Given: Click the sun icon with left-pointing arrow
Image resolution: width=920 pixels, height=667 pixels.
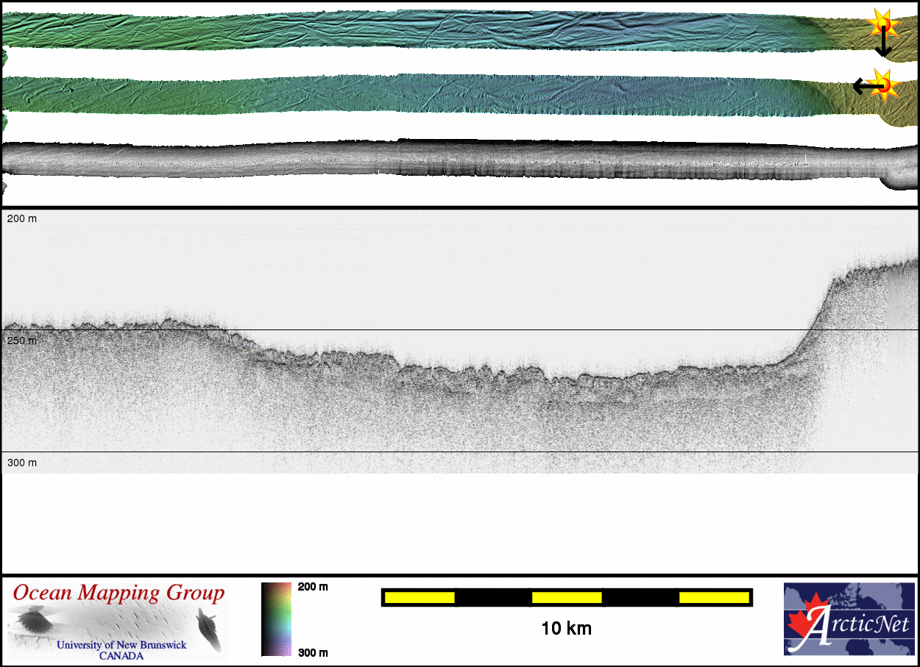Looking at the screenshot, I should [x=883, y=84].
